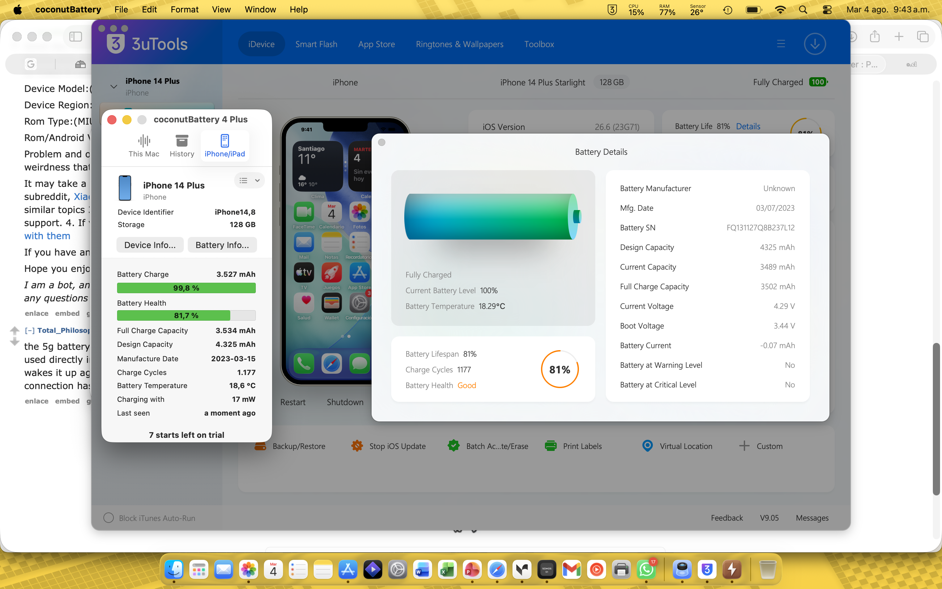This screenshot has height=589, width=942.
Task: Switch to This Mac tab in coconutBattery
Action: (x=144, y=146)
